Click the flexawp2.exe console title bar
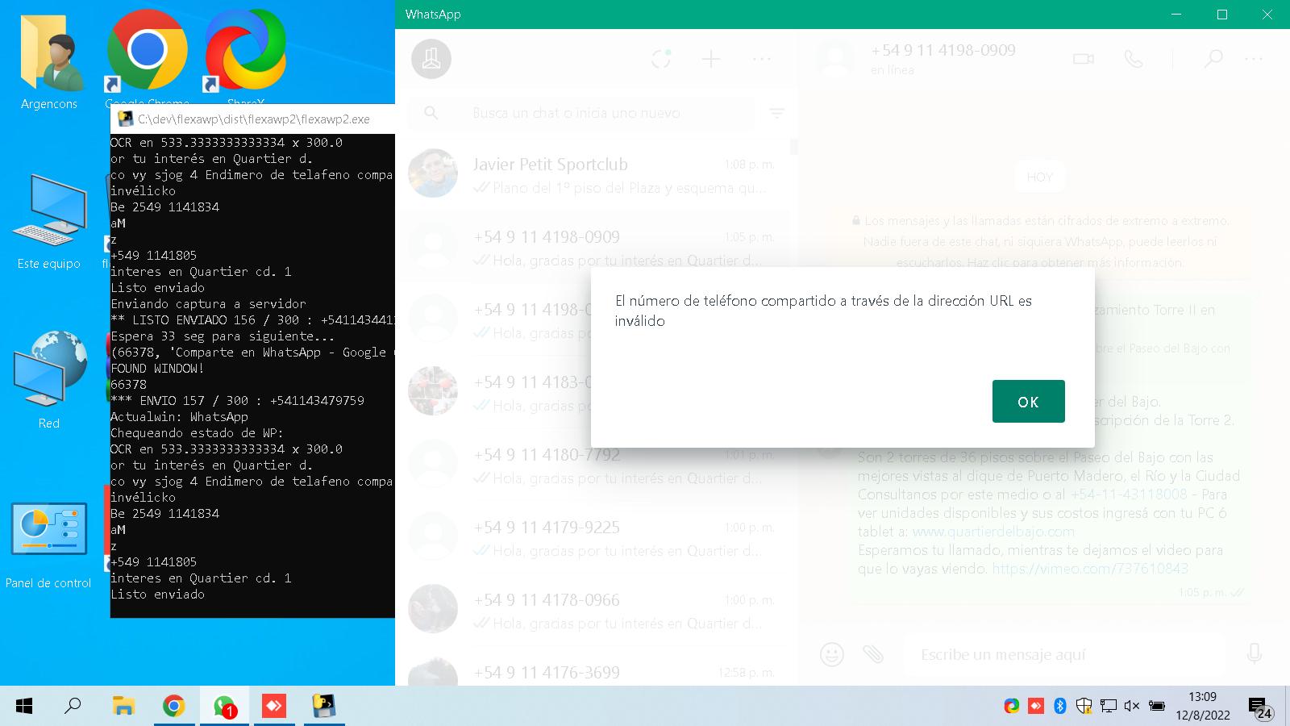Viewport: 1290px width, 726px height. (x=253, y=119)
